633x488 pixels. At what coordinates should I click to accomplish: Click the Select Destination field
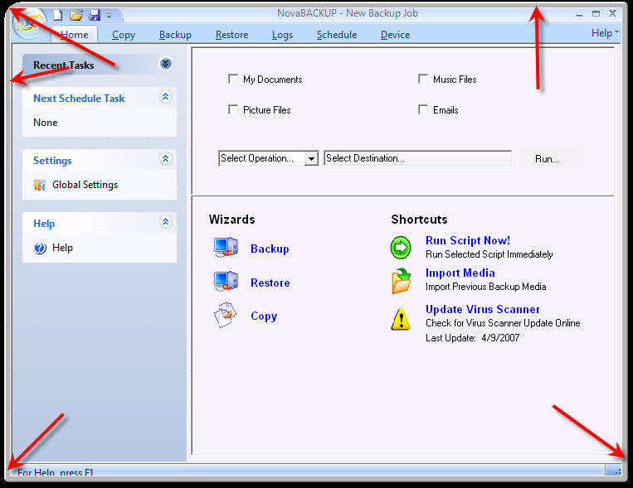tap(417, 158)
